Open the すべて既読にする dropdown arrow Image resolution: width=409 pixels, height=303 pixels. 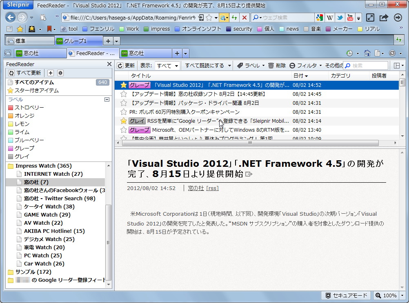coord(229,65)
